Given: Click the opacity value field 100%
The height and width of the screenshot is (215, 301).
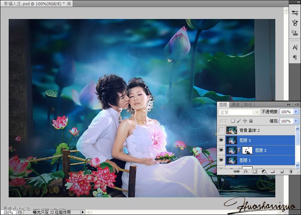Looking at the screenshot, I should pyautogui.click(x=286, y=112).
